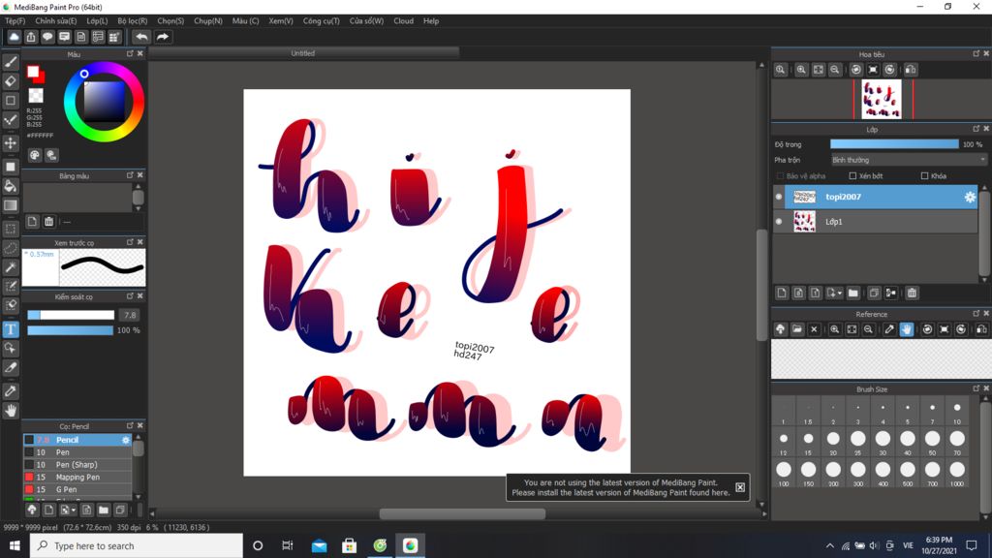Open the Công cụ(T) menu
This screenshot has height=558, width=992.
[x=322, y=21]
